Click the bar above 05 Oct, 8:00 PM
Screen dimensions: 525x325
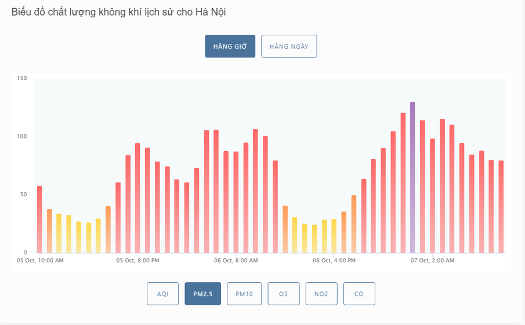(x=137, y=198)
